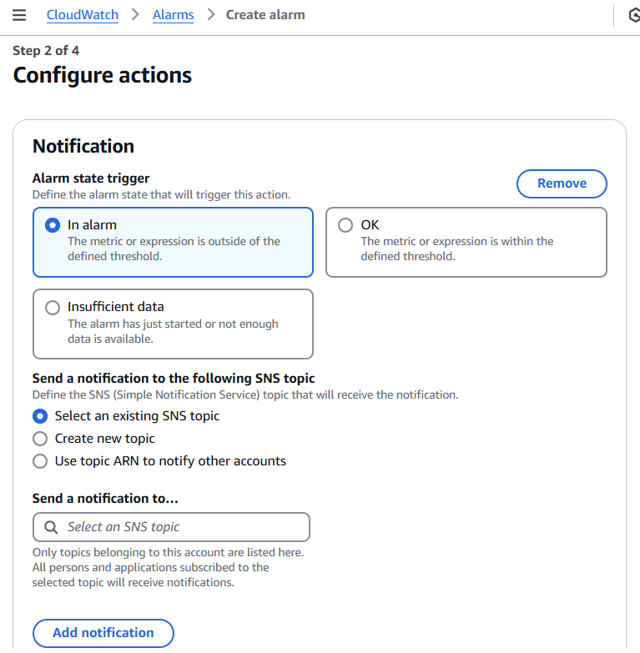Image resolution: width=640 pixels, height=653 pixels.
Task: Click the Create alarm breadcrumb item
Action: pos(265,15)
